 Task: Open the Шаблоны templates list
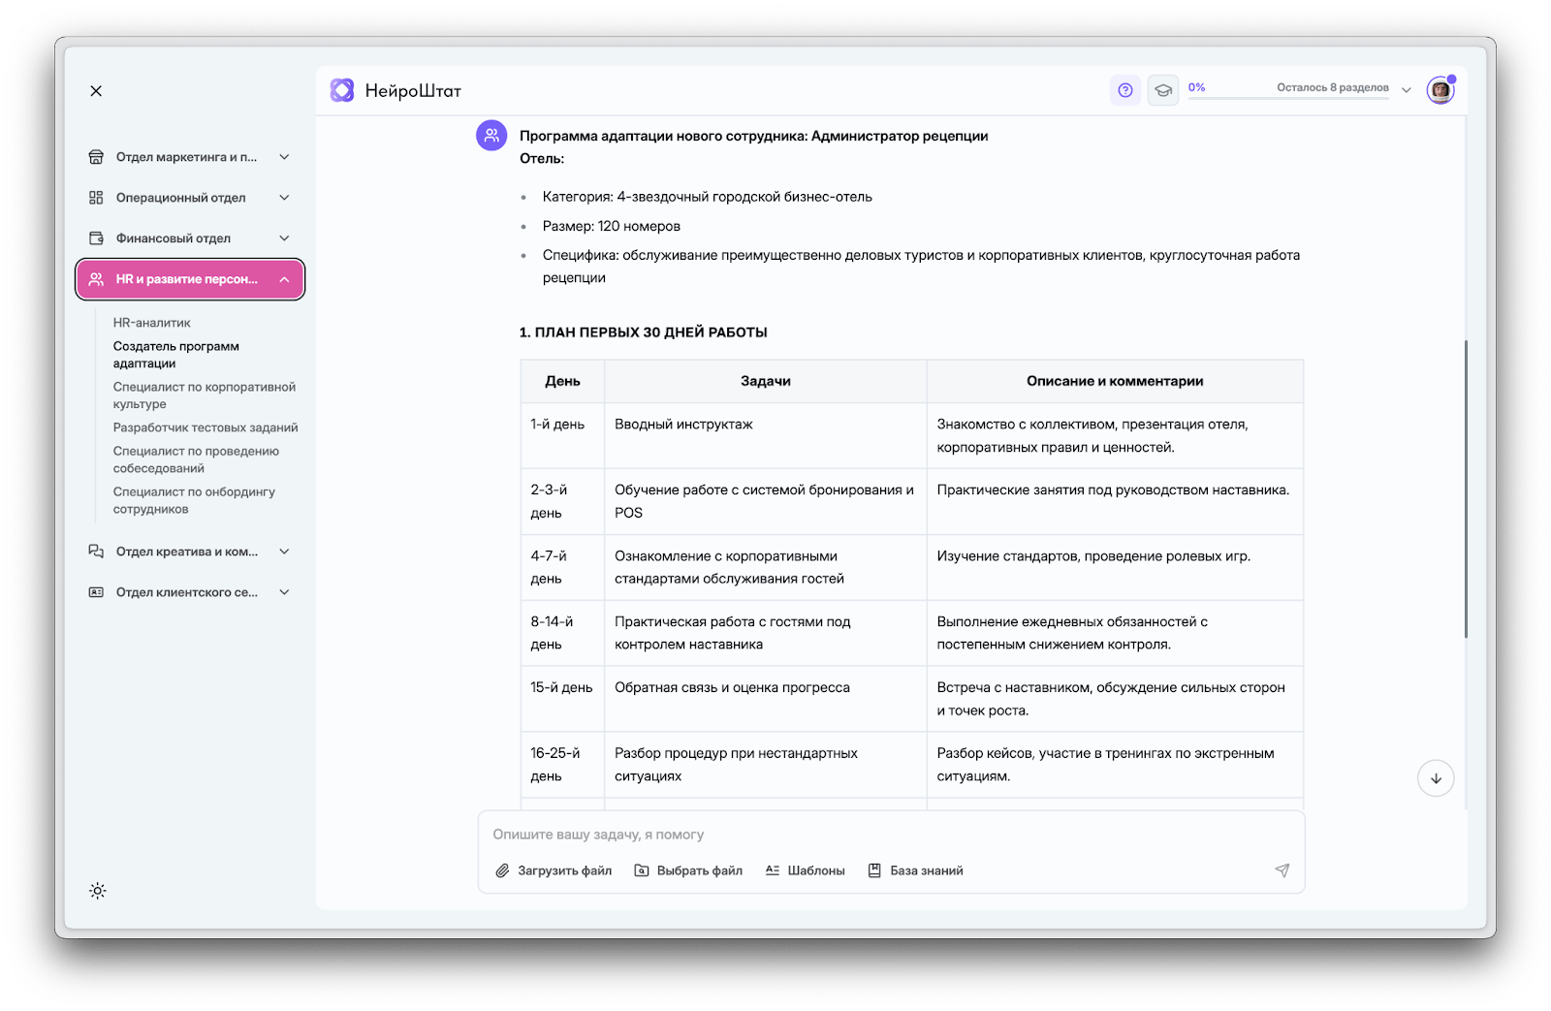[805, 870]
